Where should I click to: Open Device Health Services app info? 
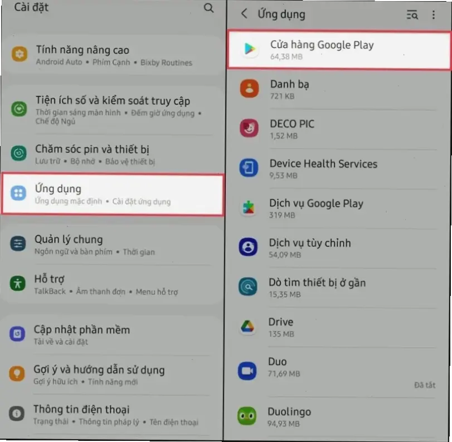point(338,169)
